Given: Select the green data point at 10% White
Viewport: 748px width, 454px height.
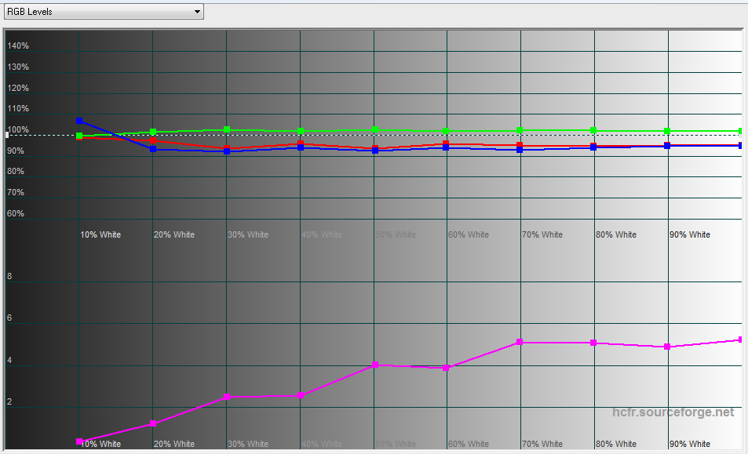Looking at the screenshot, I should [79, 136].
